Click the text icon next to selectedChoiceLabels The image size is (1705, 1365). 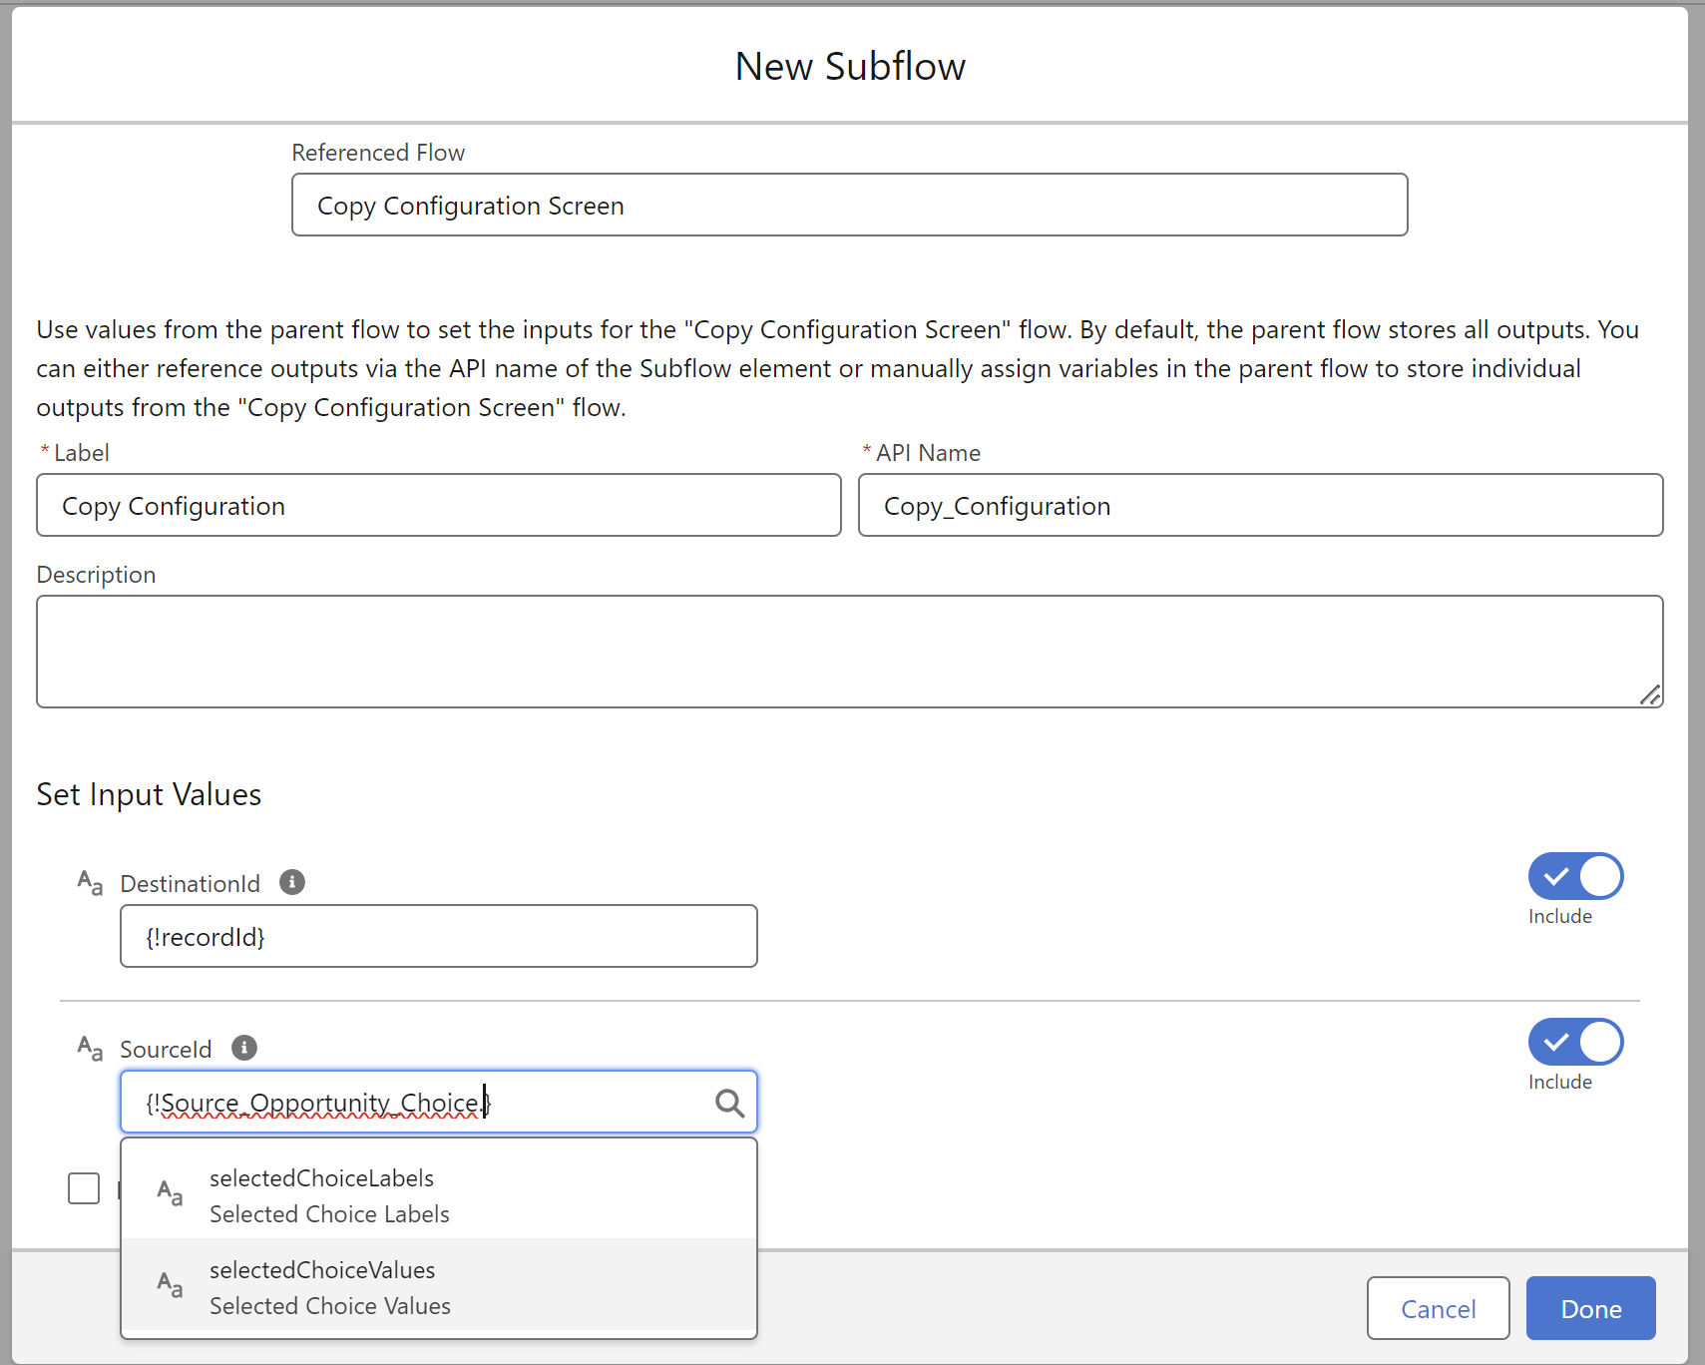pos(170,1193)
